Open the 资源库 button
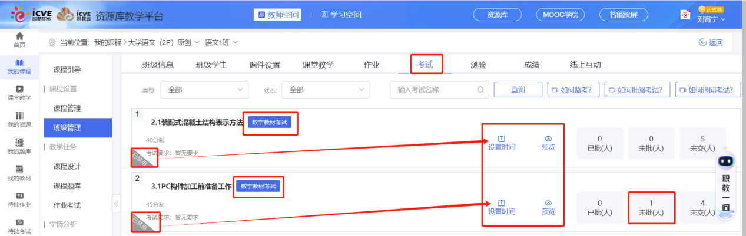The width and height of the screenshot is (746, 236). pyautogui.click(x=499, y=14)
